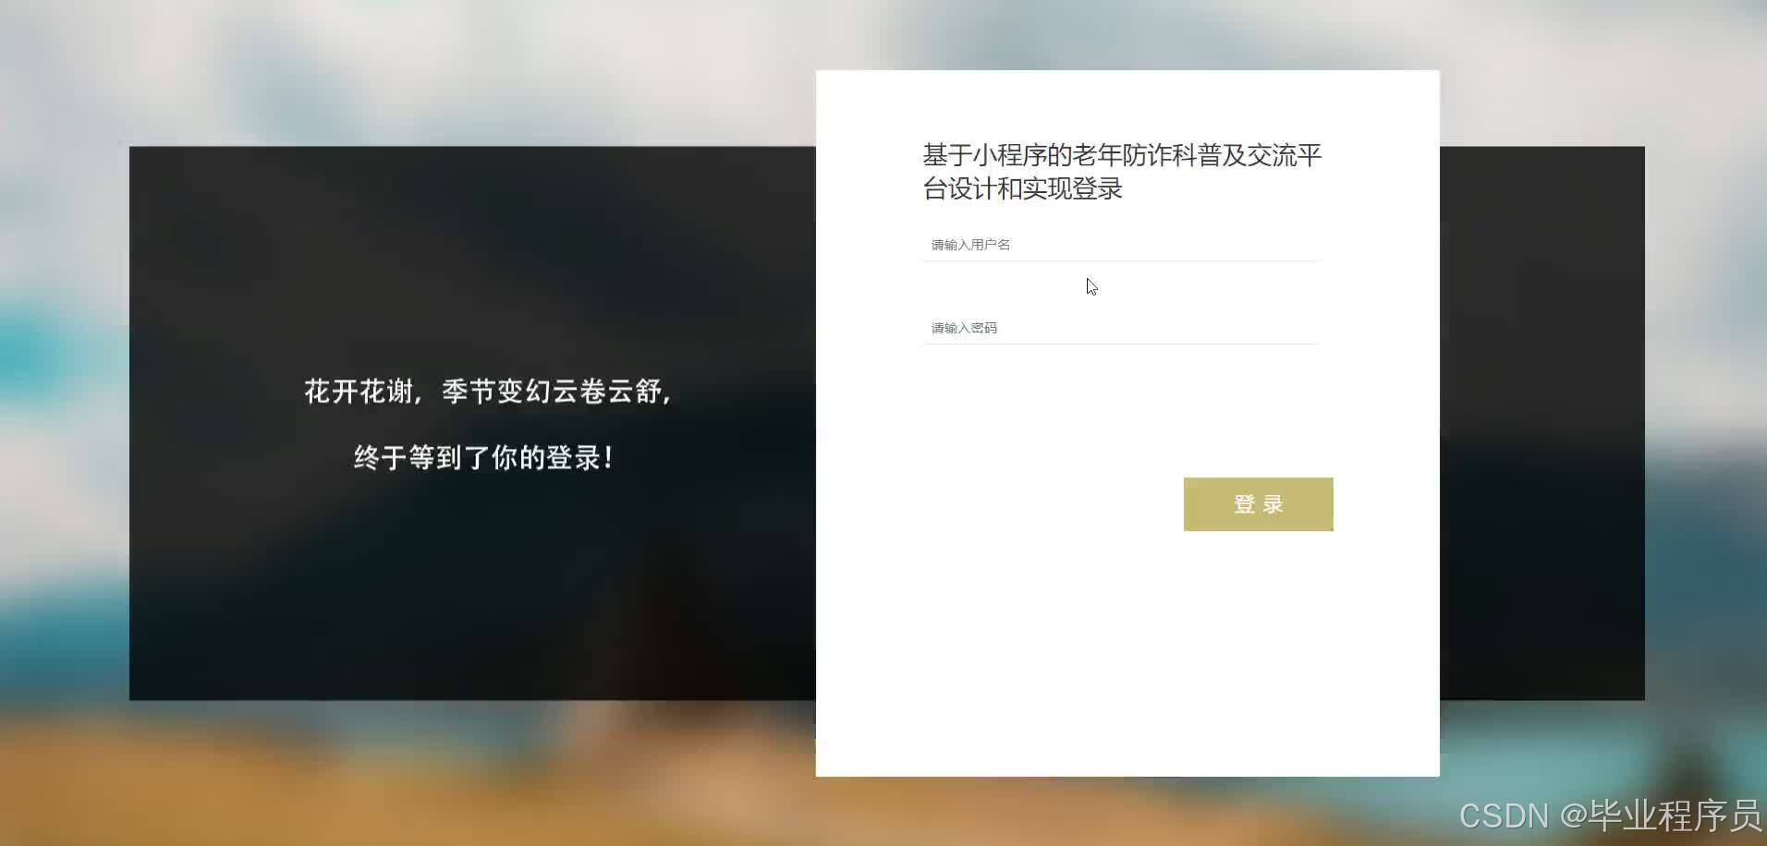
Task: Focus the 请输入用户名 username field
Action: tap(1121, 245)
